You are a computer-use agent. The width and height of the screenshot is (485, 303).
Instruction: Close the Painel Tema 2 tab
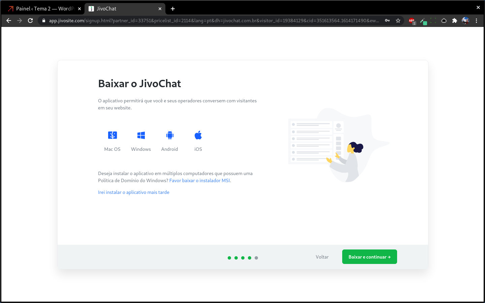point(79,9)
